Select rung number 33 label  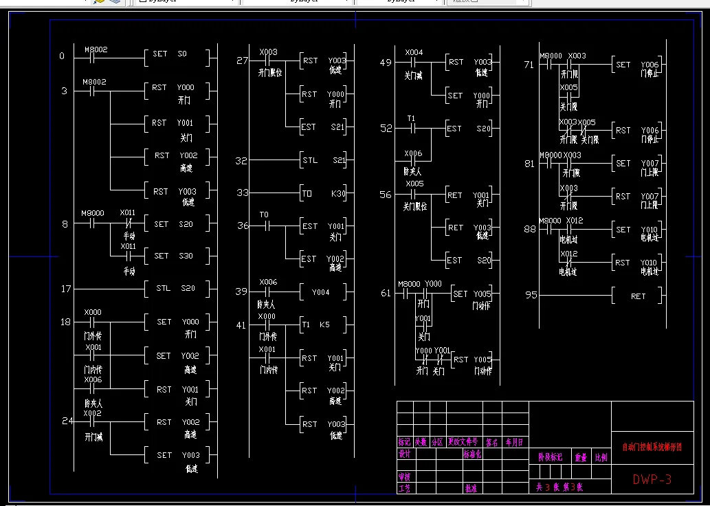point(242,193)
